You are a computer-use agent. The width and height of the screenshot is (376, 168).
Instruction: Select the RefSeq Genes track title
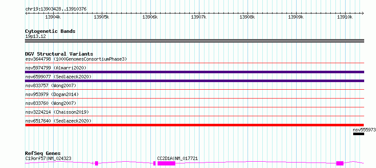(x=43, y=153)
